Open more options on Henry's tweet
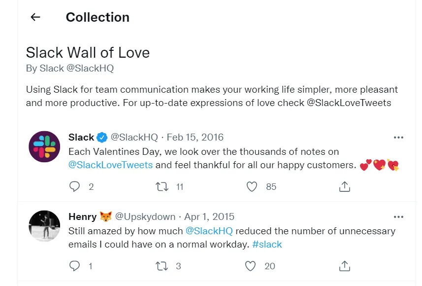The width and height of the screenshot is (422, 286). [x=398, y=217]
